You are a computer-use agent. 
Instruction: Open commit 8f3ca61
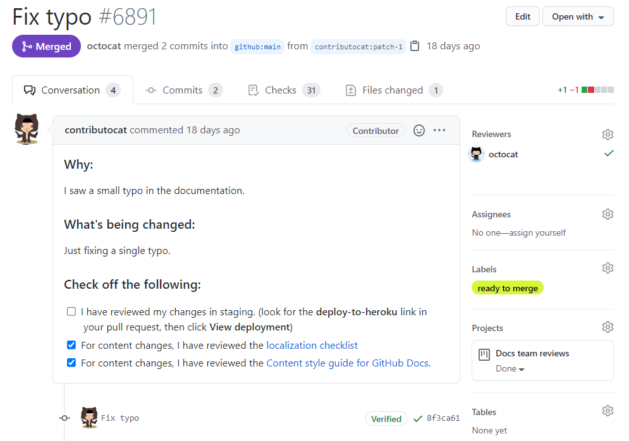(x=449, y=418)
